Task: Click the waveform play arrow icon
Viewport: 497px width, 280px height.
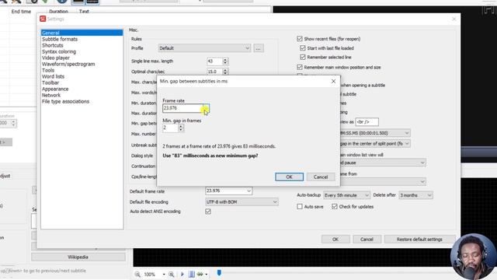Action: point(182,275)
